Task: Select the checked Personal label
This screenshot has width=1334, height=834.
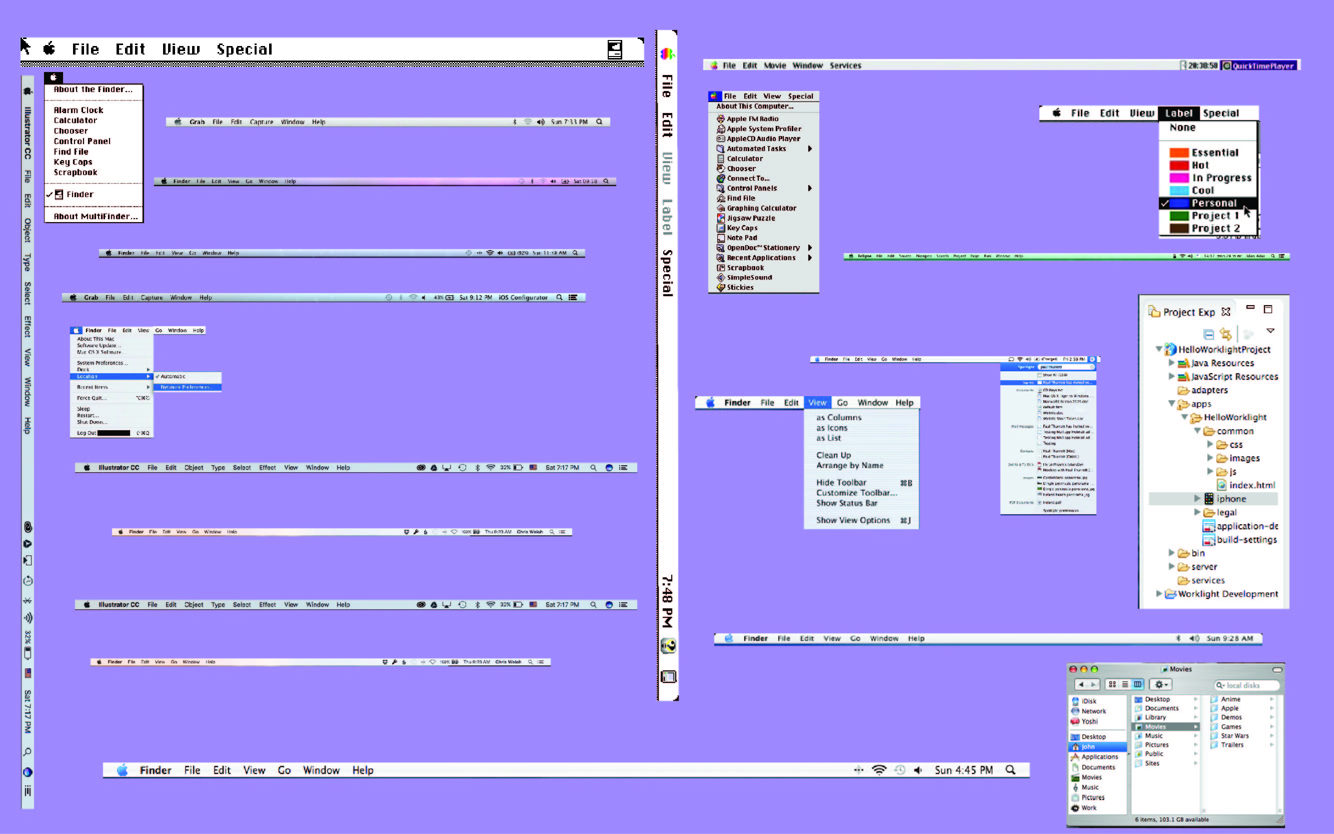Action: (1208, 203)
